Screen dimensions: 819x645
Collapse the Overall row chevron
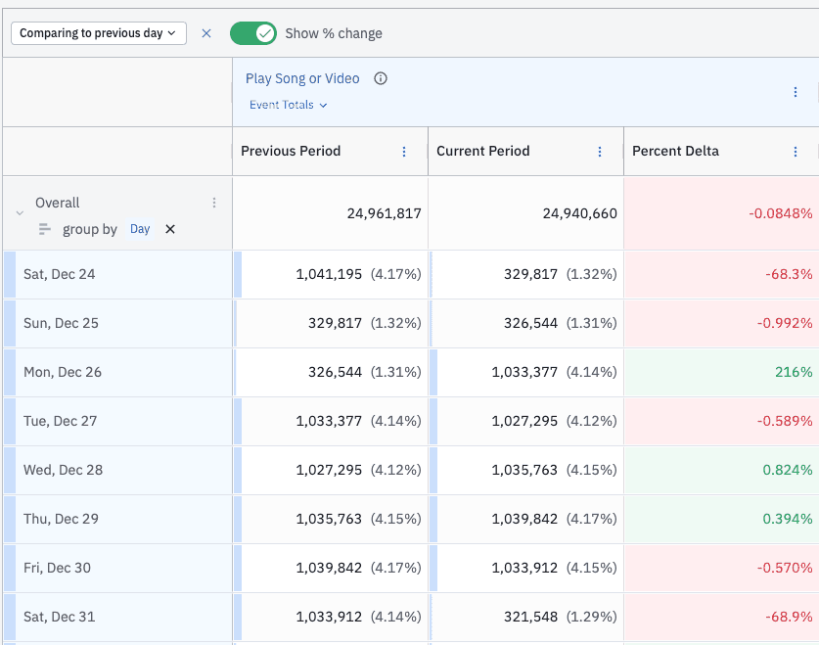point(20,213)
